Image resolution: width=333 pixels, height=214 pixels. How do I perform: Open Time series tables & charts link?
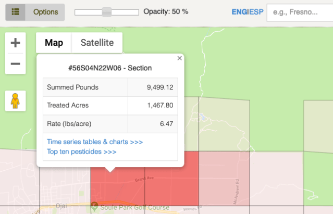[x=95, y=142]
